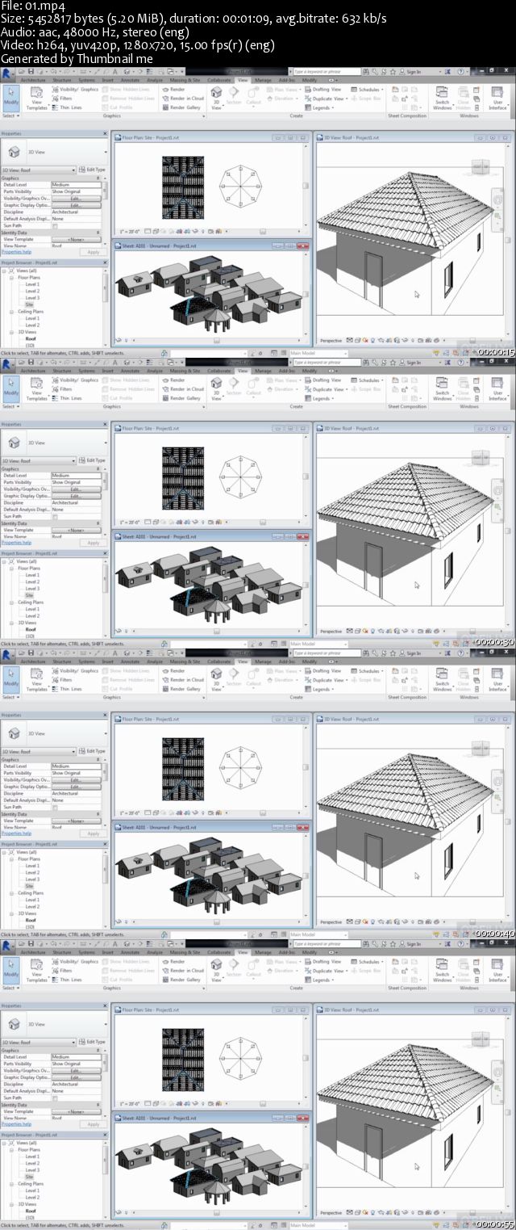This screenshot has height=1230, width=516.
Task: Select the Modify tool in the 00:00:15 frame
Action: click(10, 99)
